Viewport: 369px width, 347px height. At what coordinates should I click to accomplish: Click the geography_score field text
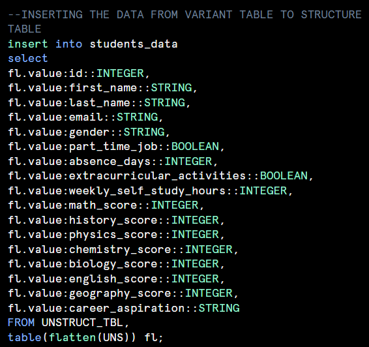tap(120, 294)
